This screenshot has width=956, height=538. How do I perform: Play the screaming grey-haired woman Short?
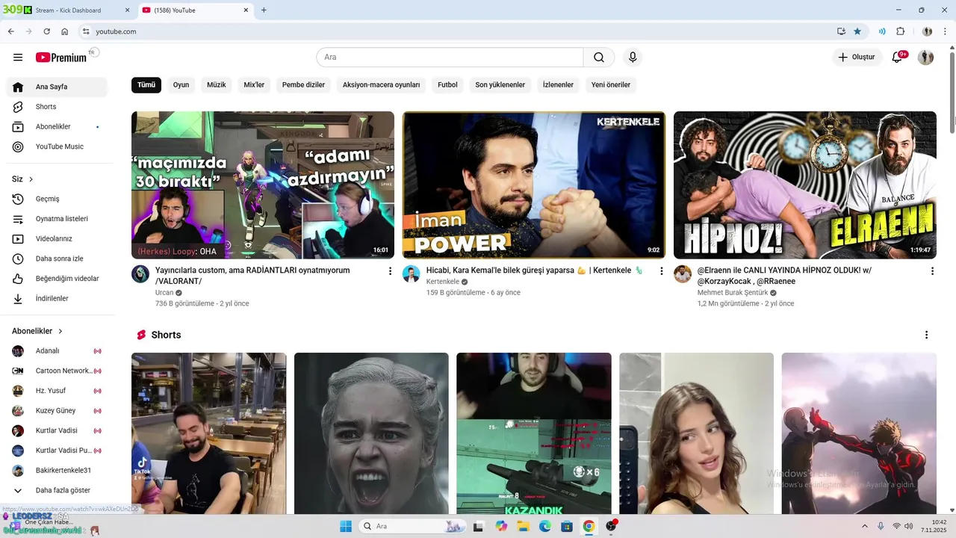371,433
